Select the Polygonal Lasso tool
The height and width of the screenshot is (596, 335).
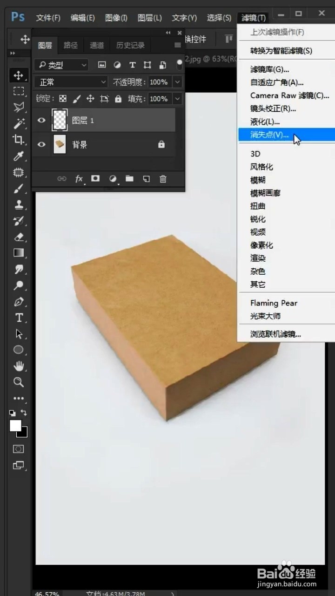pos(18,107)
